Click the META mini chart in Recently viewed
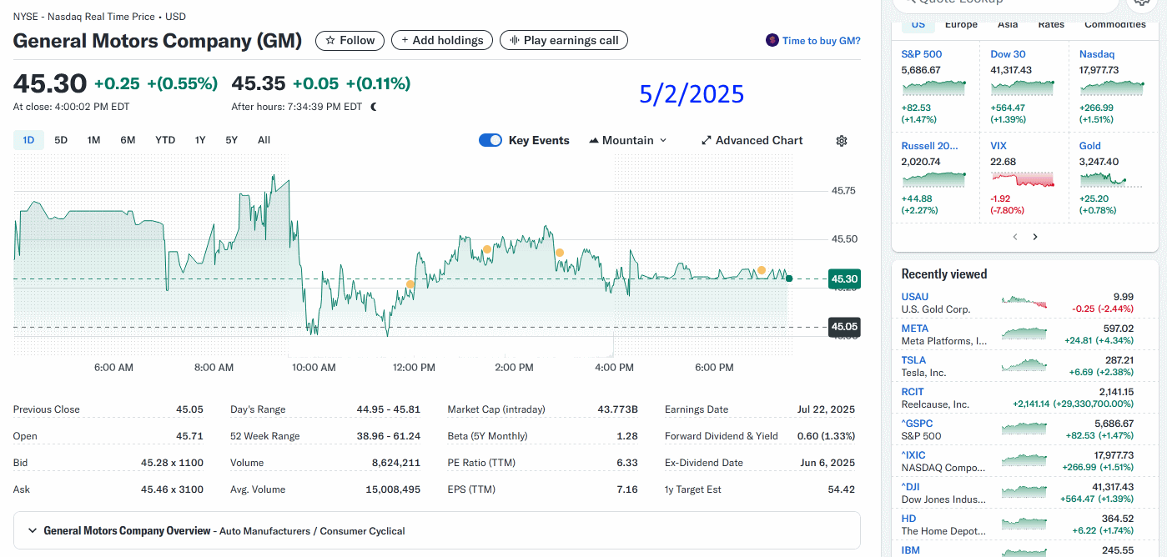 click(x=1024, y=334)
